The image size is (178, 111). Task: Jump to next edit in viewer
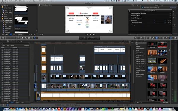click(94, 34)
